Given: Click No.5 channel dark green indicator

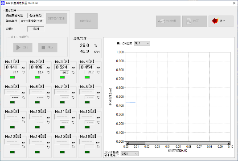Looking at the screenshot, I should (12, 102).
